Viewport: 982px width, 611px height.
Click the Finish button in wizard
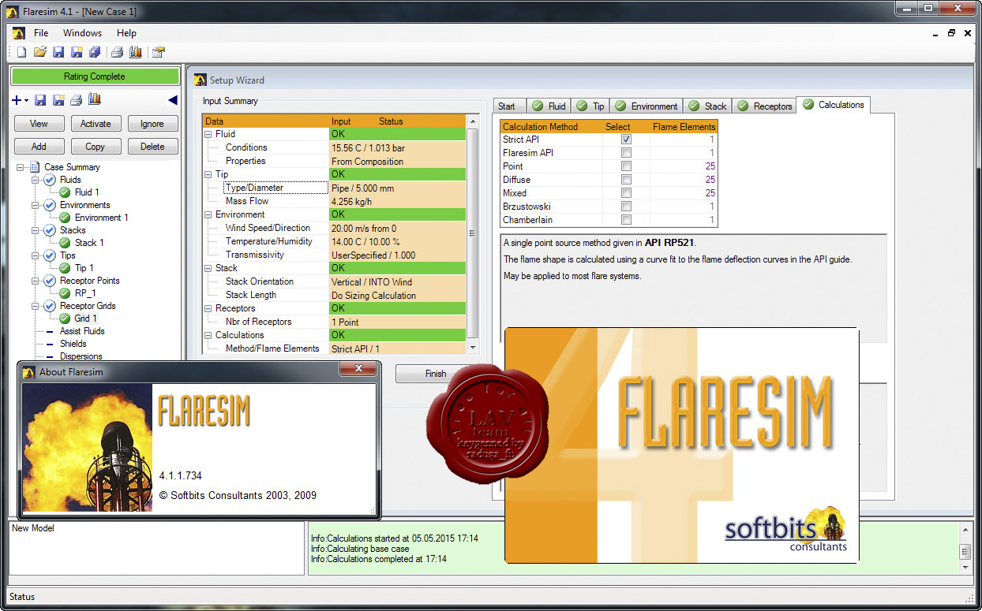[436, 374]
